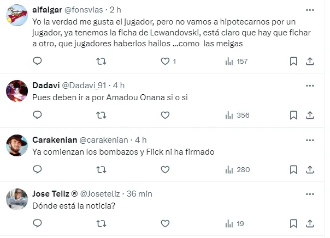
Task: Share alfalgar's tweet
Action: click(309, 62)
